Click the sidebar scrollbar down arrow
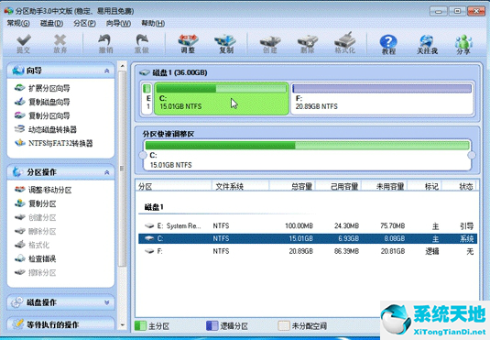Image resolution: width=490 pixels, height=340 pixels. coord(122,325)
